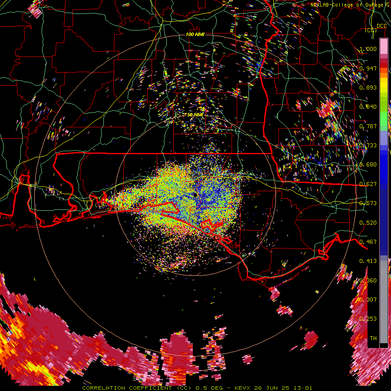
Task: Click the 26 JUN 25 13:01 timestamp
Action: 283,388
